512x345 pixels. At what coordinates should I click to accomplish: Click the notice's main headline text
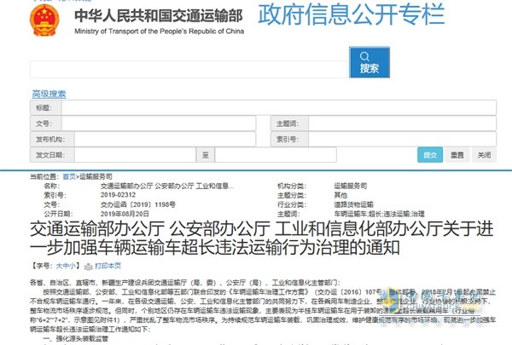[261, 239]
